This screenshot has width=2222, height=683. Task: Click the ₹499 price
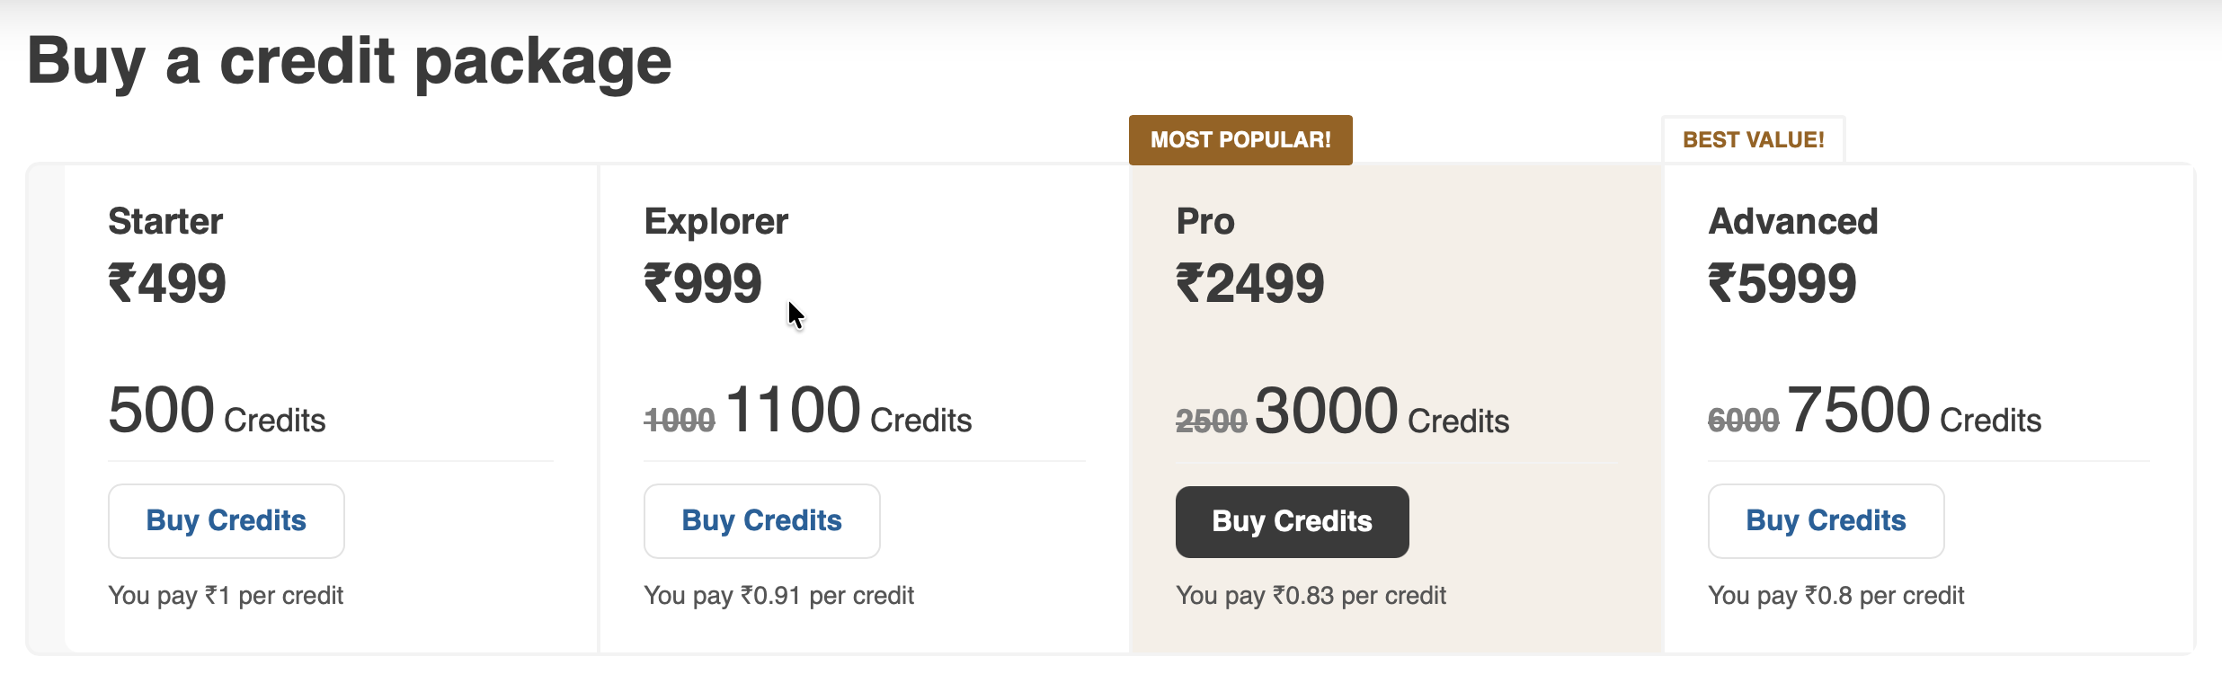coord(167,284)
